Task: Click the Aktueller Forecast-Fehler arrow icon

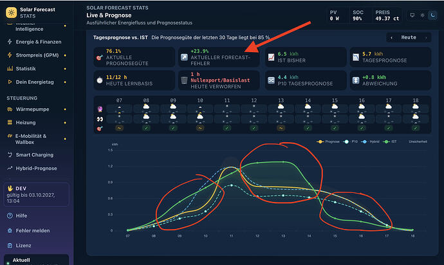Action: [x=184, y=57]
